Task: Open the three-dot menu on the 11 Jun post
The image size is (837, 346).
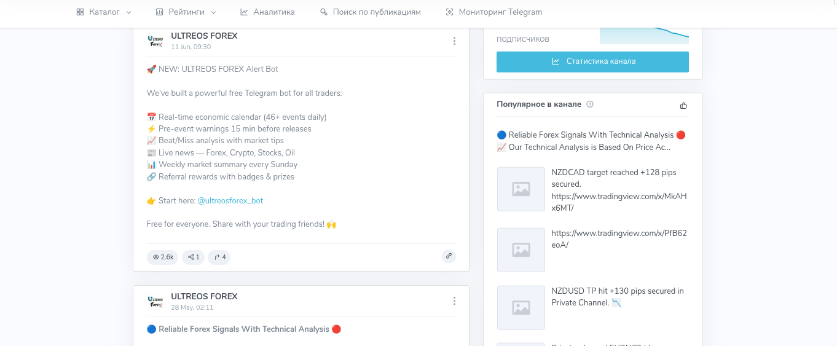Action: [454, 41]
